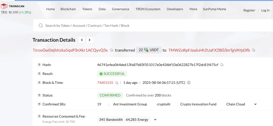Switch time zone icon beside UTC
The width and height of the screenshot is (273, 126).
pos(189,83)
